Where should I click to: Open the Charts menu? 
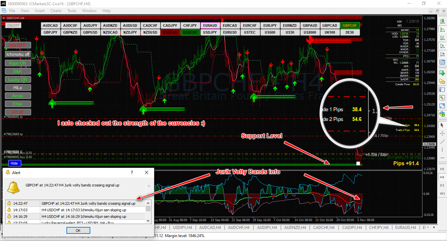(56, 11)
